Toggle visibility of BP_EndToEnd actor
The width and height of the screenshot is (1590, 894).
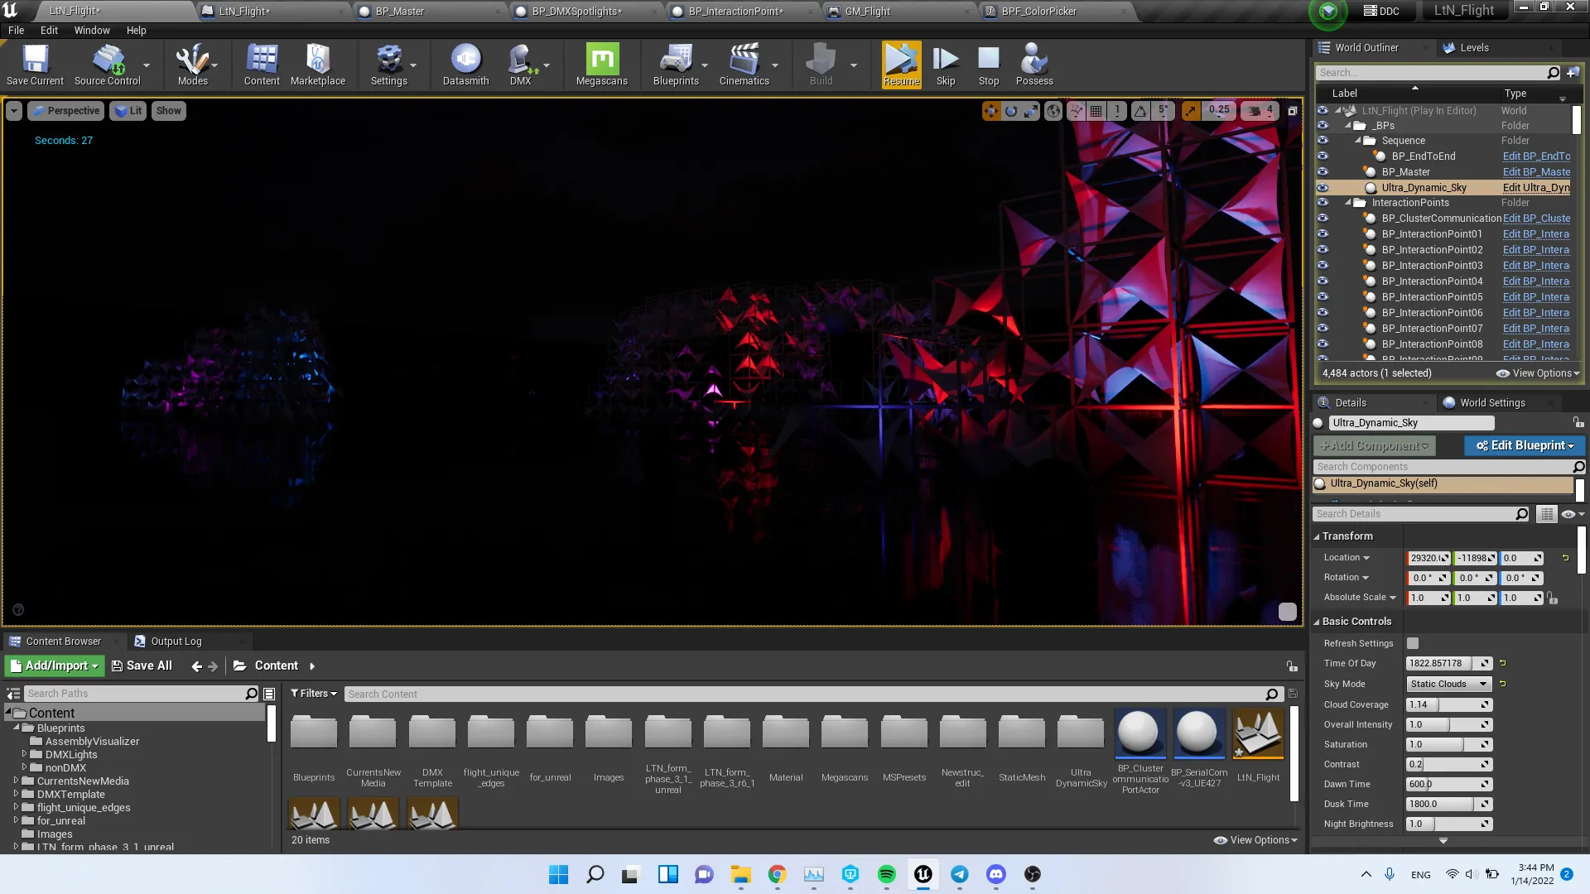tap(1323, 156)
